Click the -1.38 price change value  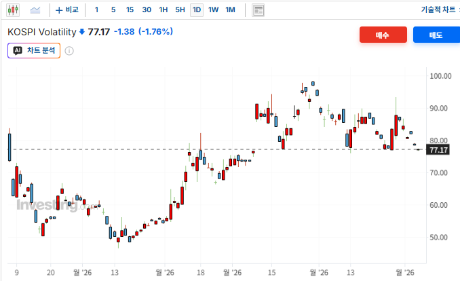pyautogui.click(x=124, y=31)
